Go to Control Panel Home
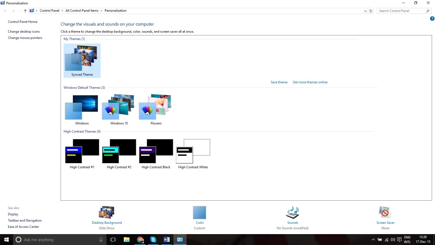Image resolution: width=435 pixels, height=245 pixels. click(x=23, y=22)
